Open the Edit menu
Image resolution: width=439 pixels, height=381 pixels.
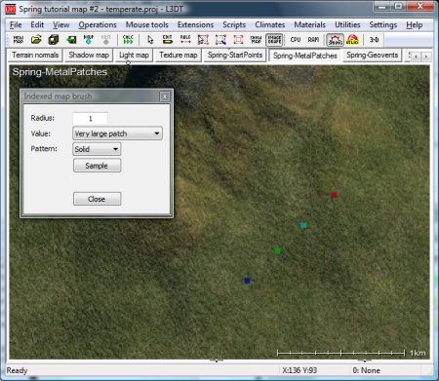37,24
